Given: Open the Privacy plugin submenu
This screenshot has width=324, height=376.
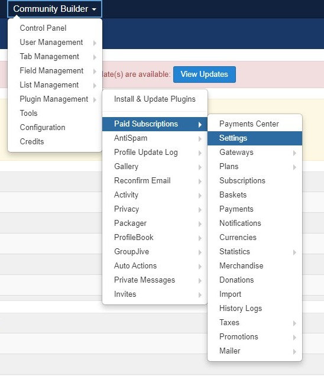Looking at the screenshot, I should click(155, 209).
